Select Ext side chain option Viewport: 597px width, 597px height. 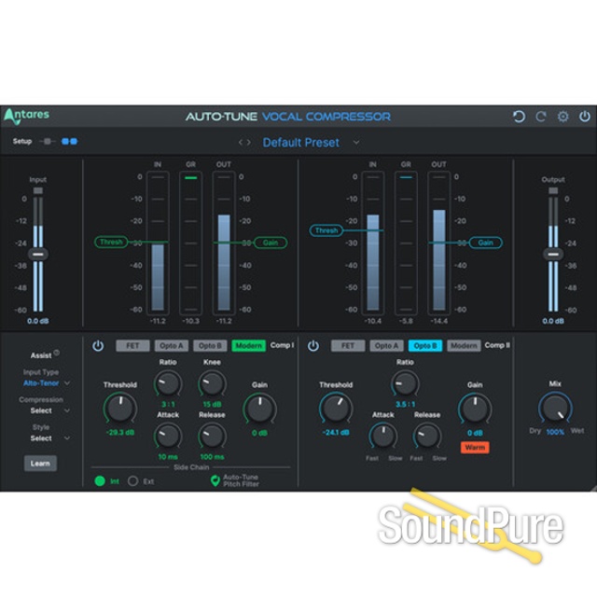pos(132,481)
